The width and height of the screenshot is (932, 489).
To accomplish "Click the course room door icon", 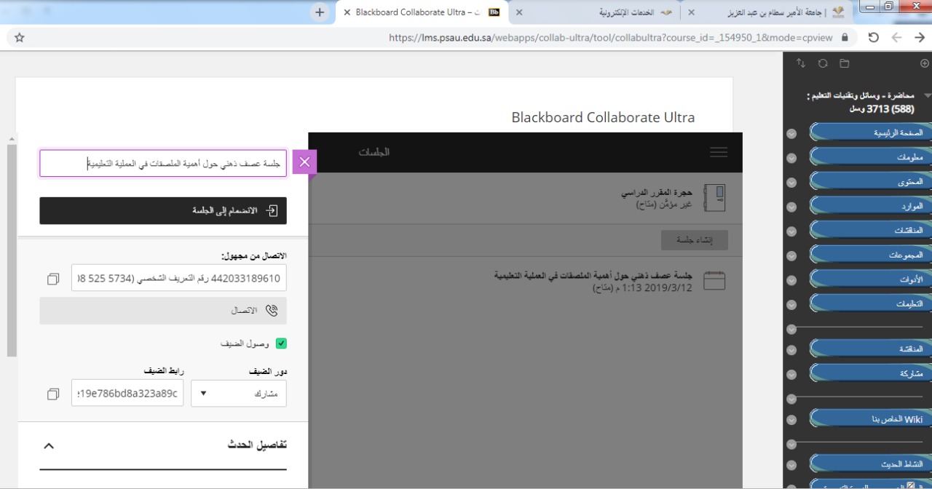I will click(x=714, y=197).
